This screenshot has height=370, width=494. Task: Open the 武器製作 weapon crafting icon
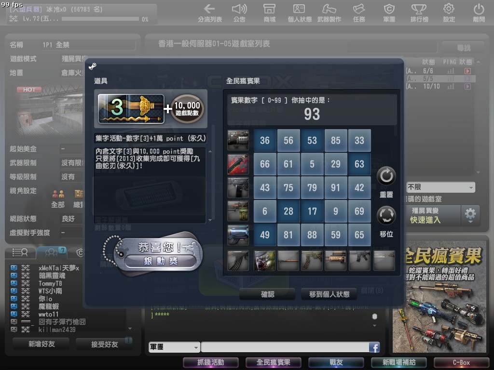point(329,13)
